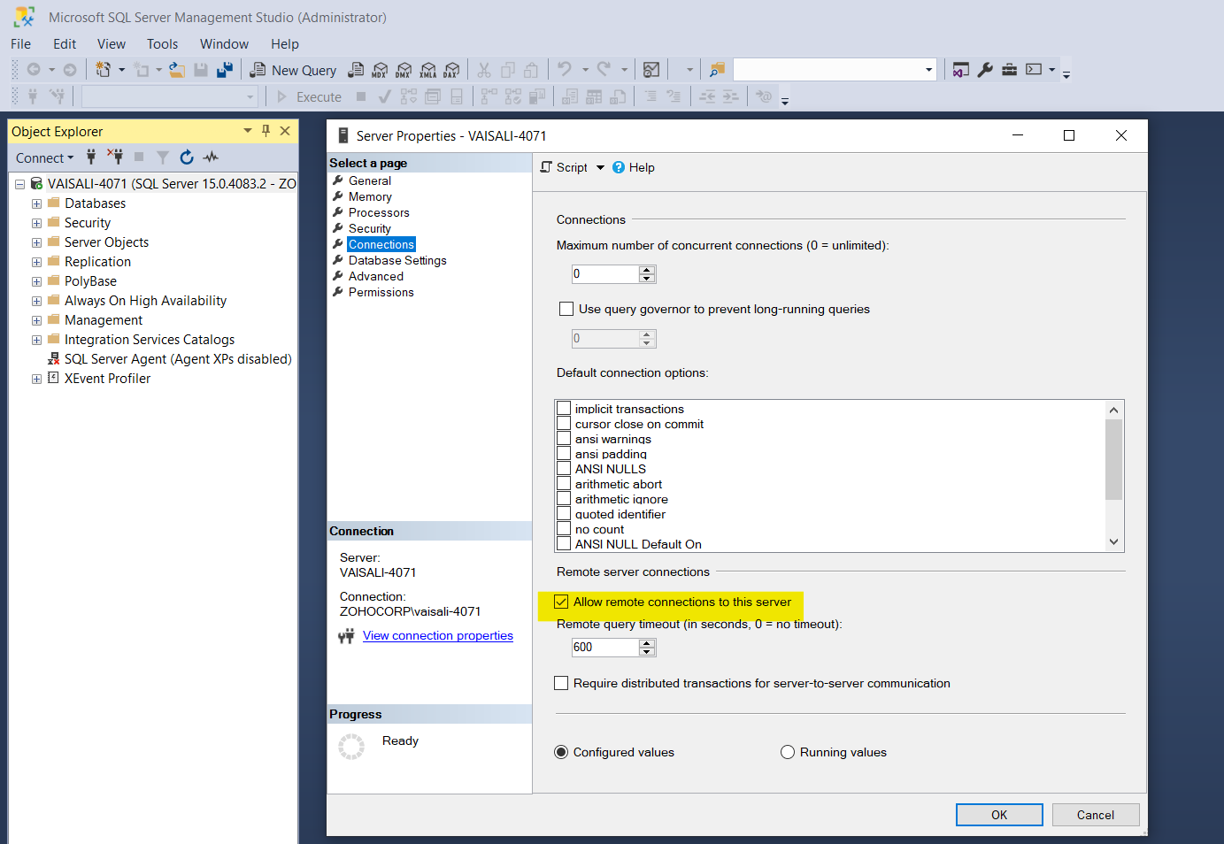Click the Activity Monitor icon in Object Explorer
Screen dimensions: 1224x844
(211, 157)
